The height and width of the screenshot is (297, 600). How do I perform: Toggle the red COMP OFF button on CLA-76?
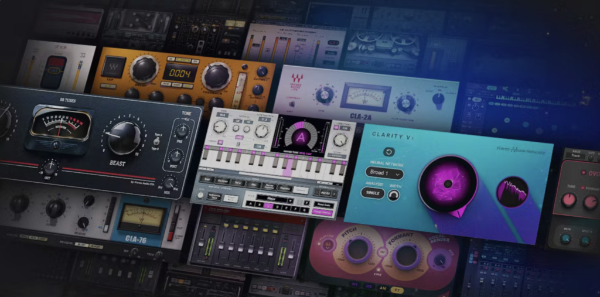click(171, 237)
